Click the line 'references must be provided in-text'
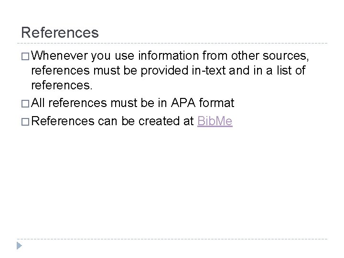 [168, 70]
